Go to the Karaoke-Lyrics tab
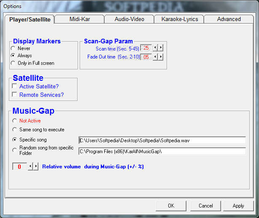259x218 pixels. tap(180, 19)
